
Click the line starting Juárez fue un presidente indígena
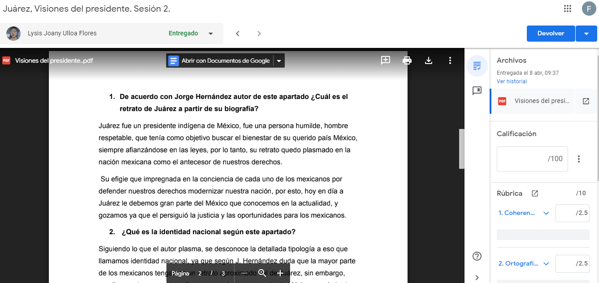pos(223,126)
